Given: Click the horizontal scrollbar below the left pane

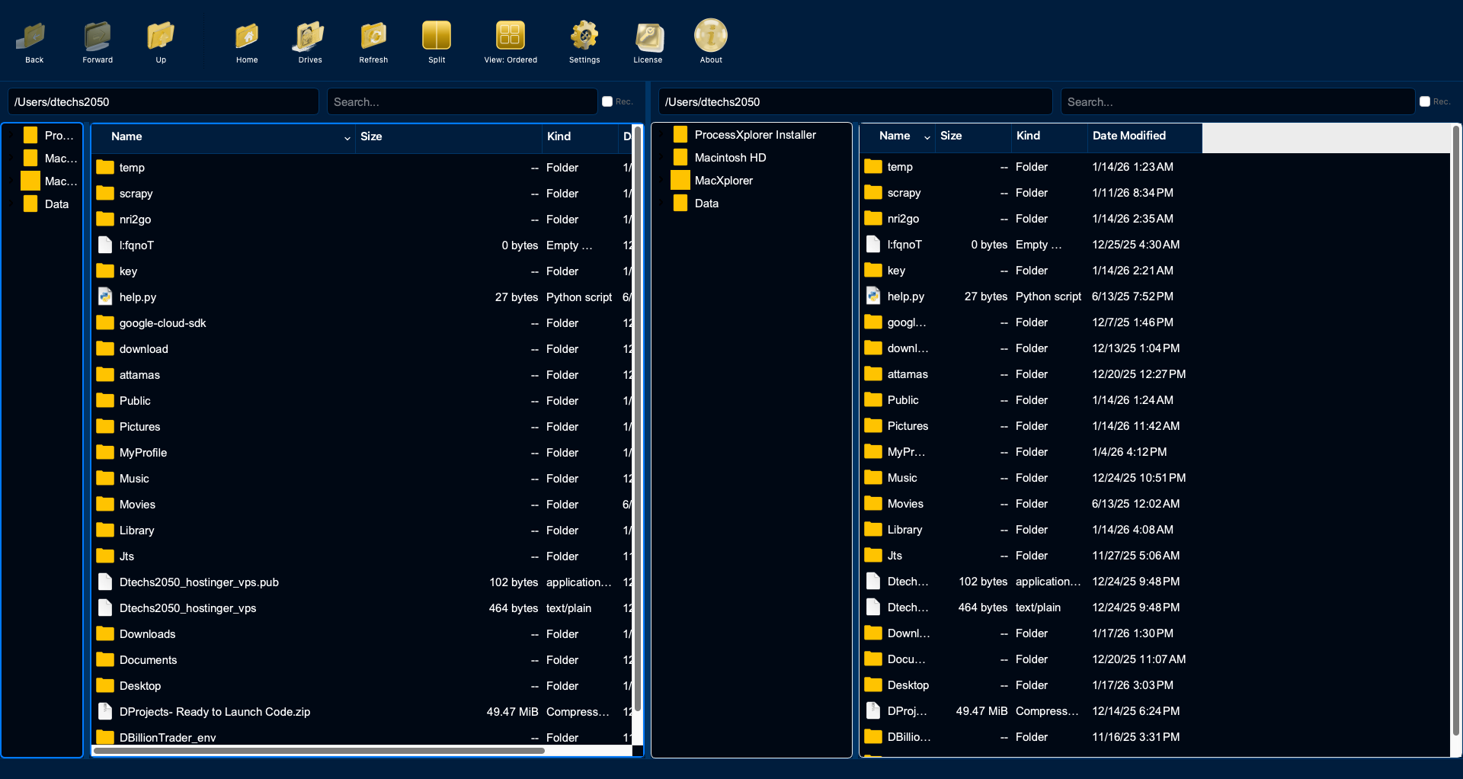Looking at the screenshot, I should 319,751.
